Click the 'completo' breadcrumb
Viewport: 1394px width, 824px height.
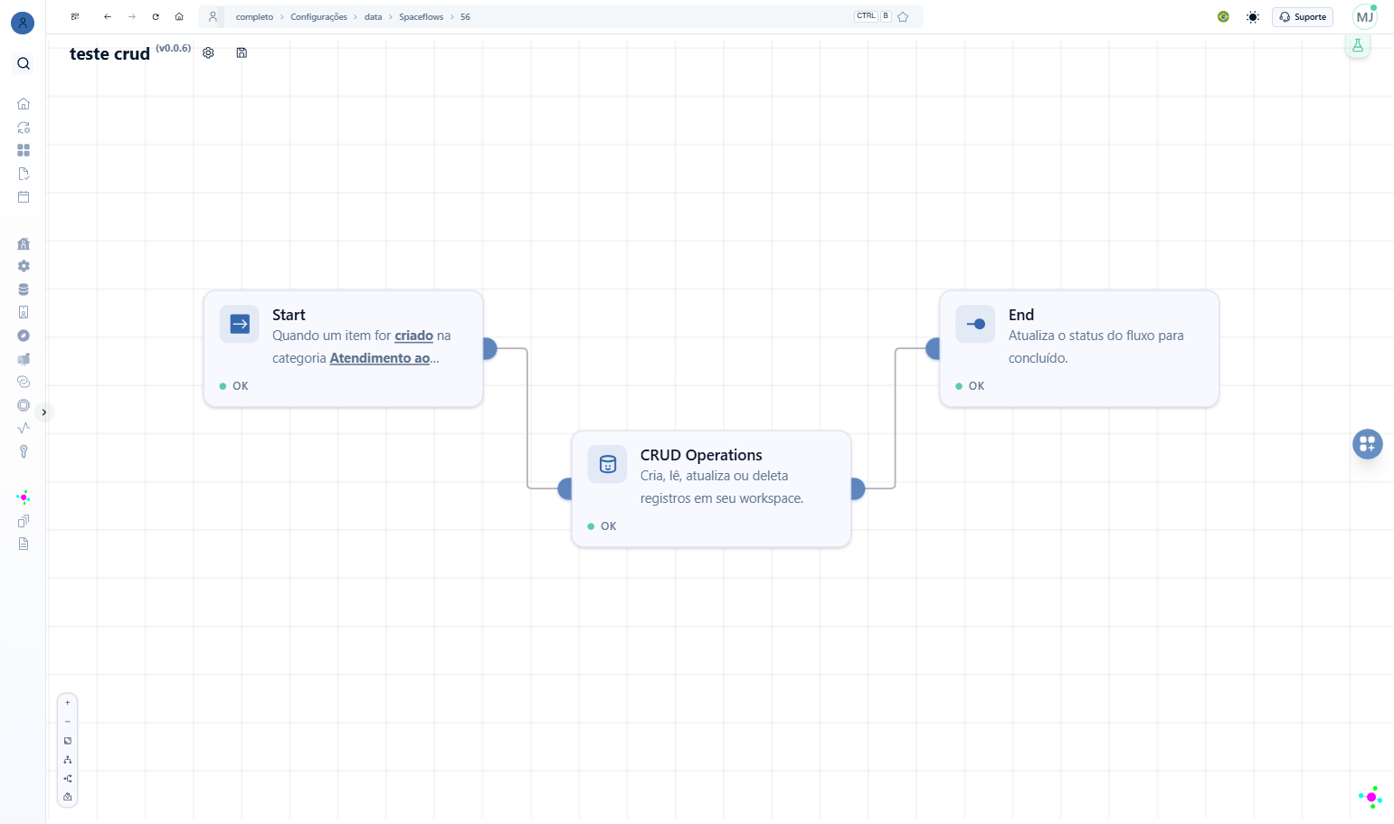tap(254, 17)
